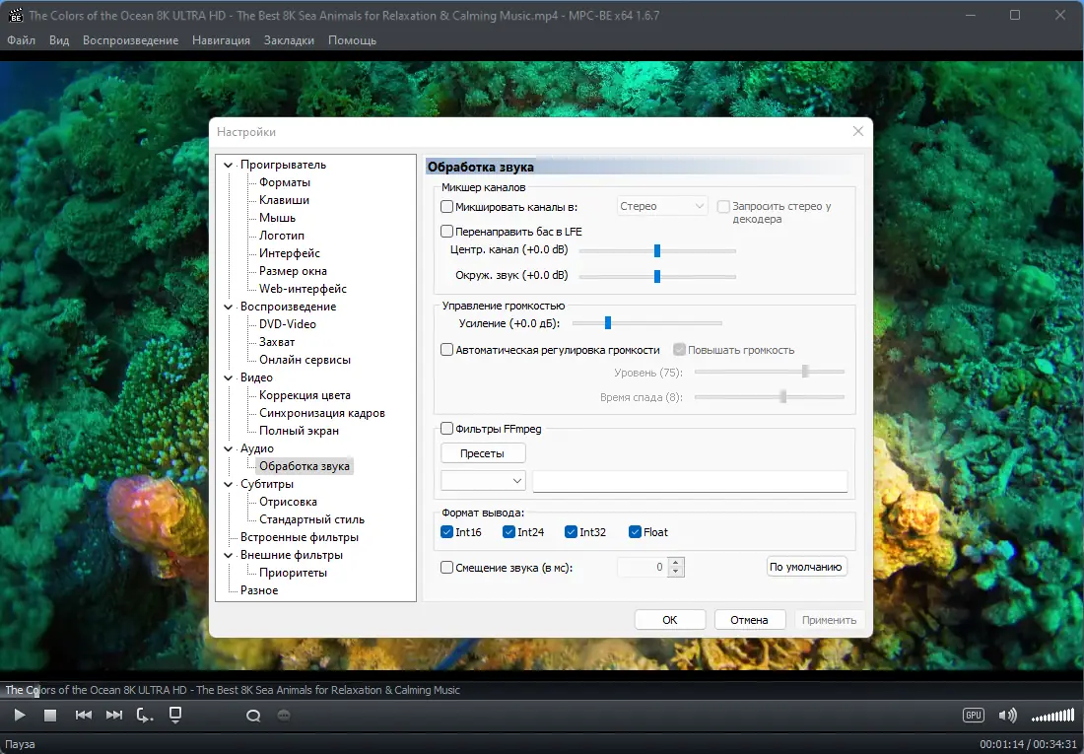Viewport: 1084px width, 754px height.
Task: Uncheck the Int32 output format
Action: pyautogui.click(x=571, y=532)
